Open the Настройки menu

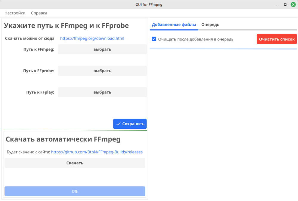pos(15,13)
